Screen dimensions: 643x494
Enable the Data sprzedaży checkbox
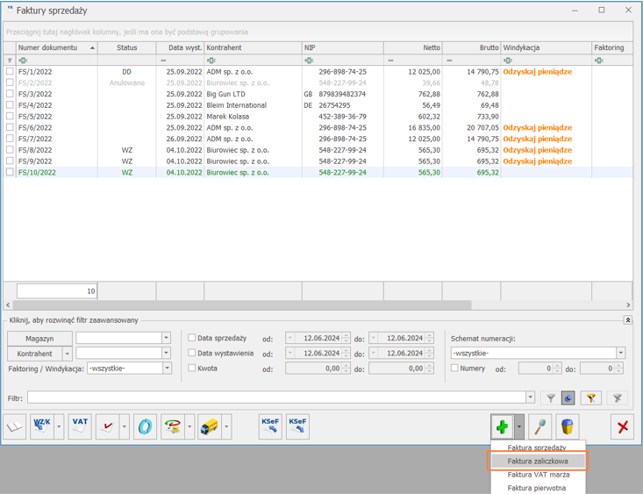point(192,338)
